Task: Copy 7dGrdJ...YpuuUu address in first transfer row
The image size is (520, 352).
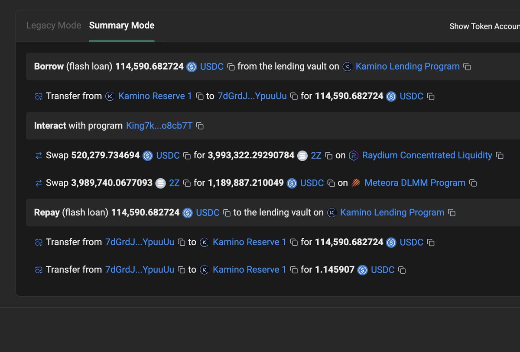Action: (294, 96)
